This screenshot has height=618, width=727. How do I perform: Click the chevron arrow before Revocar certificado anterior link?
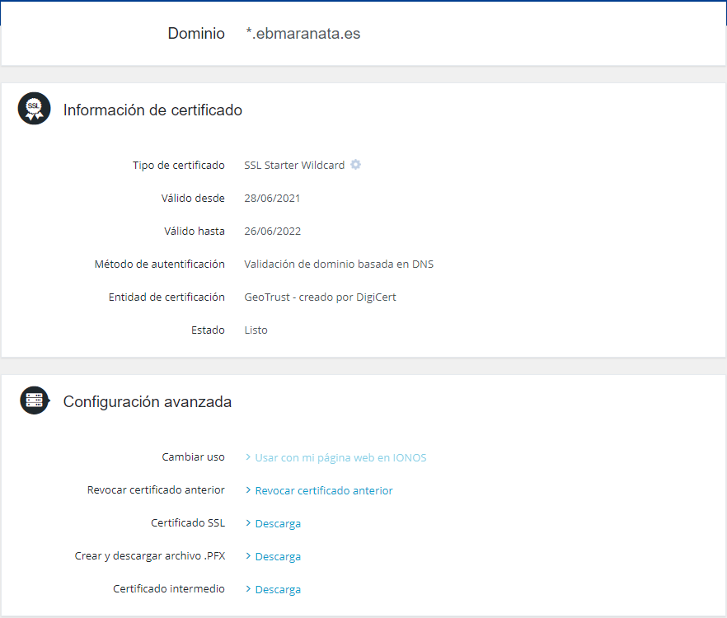[x=247, y=490]
